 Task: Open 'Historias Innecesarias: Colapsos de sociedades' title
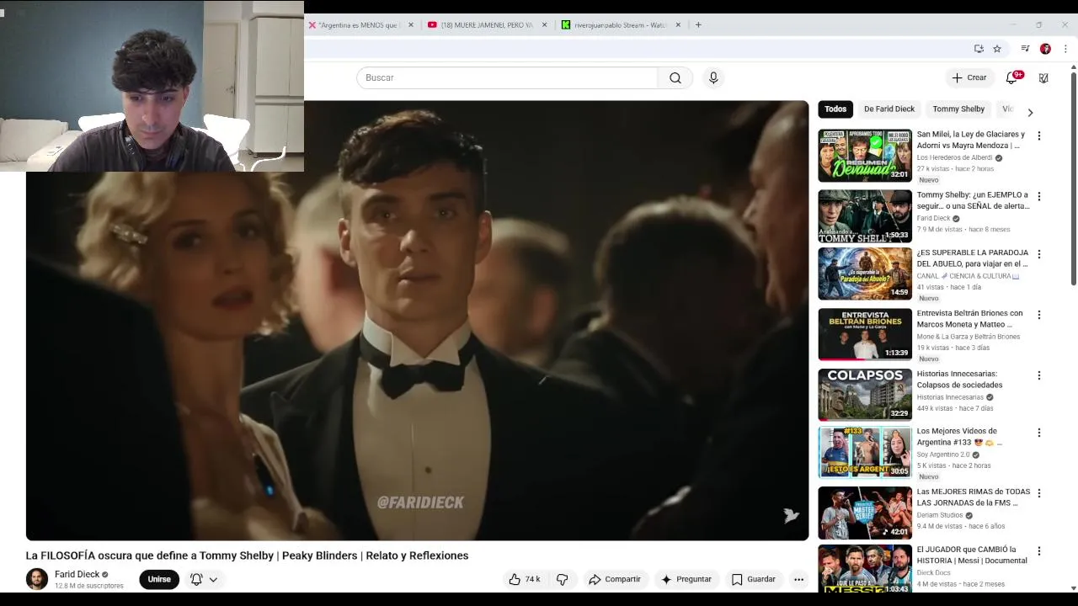point(959,380)
